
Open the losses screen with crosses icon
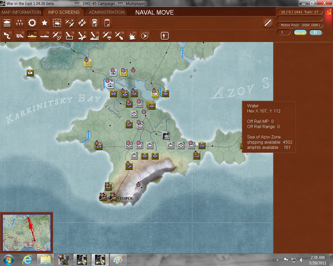tap(20, 23)
